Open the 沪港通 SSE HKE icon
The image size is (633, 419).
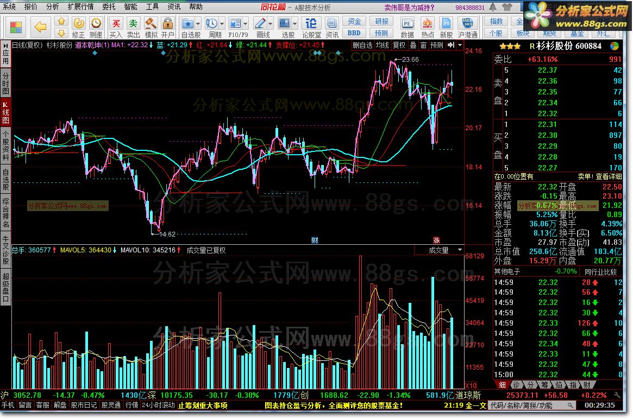point(467,23)
